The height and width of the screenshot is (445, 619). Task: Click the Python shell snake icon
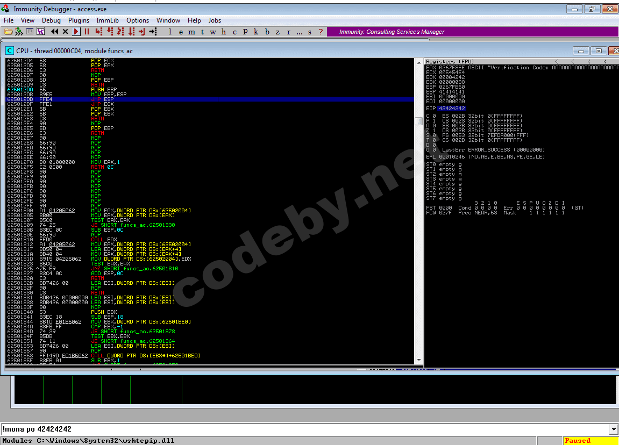[x=19, y=32]
